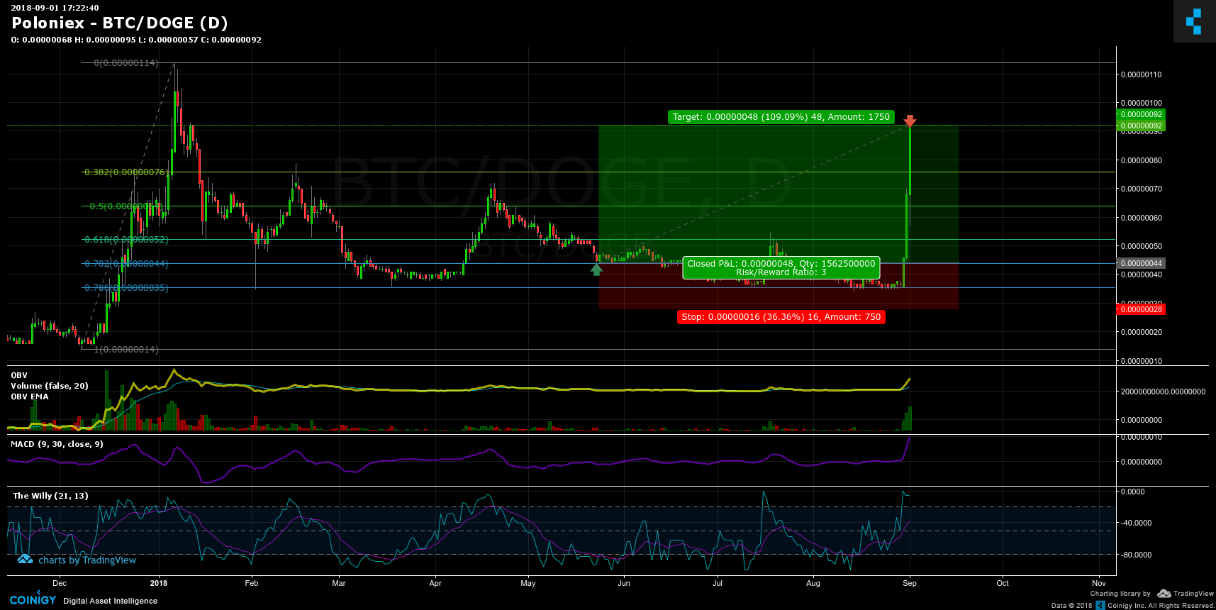1216x610 pixels.
Task: Open 'Charting library by TradingView' attribution link
Action: click(x=1152, y=594)
